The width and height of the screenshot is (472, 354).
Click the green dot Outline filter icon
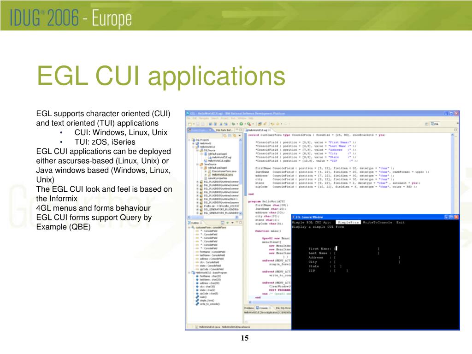coord(228,223)
